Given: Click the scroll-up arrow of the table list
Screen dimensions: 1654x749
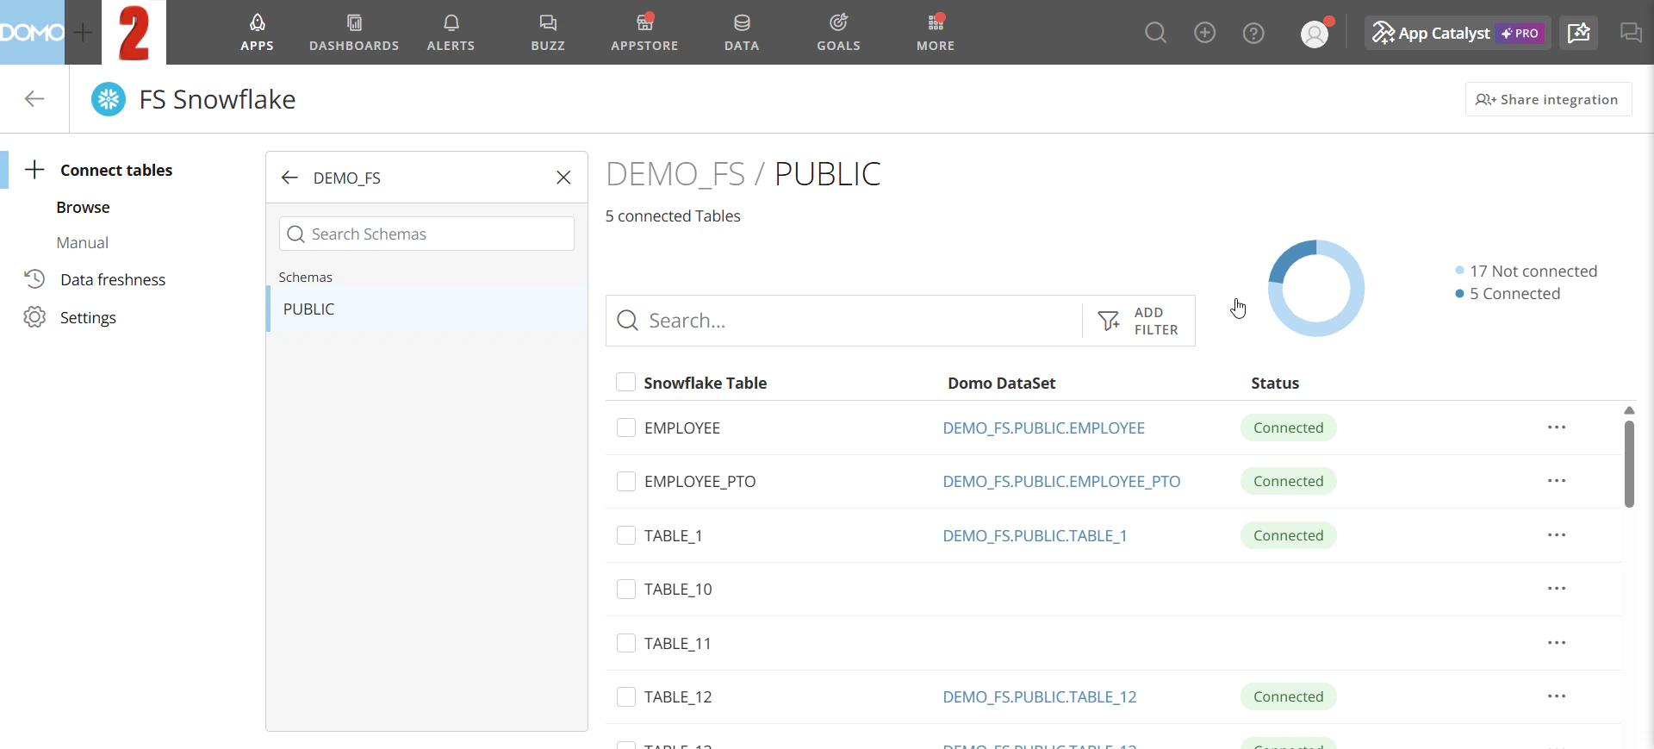Looking at the screenshot, I should [x=1629, y=410].
